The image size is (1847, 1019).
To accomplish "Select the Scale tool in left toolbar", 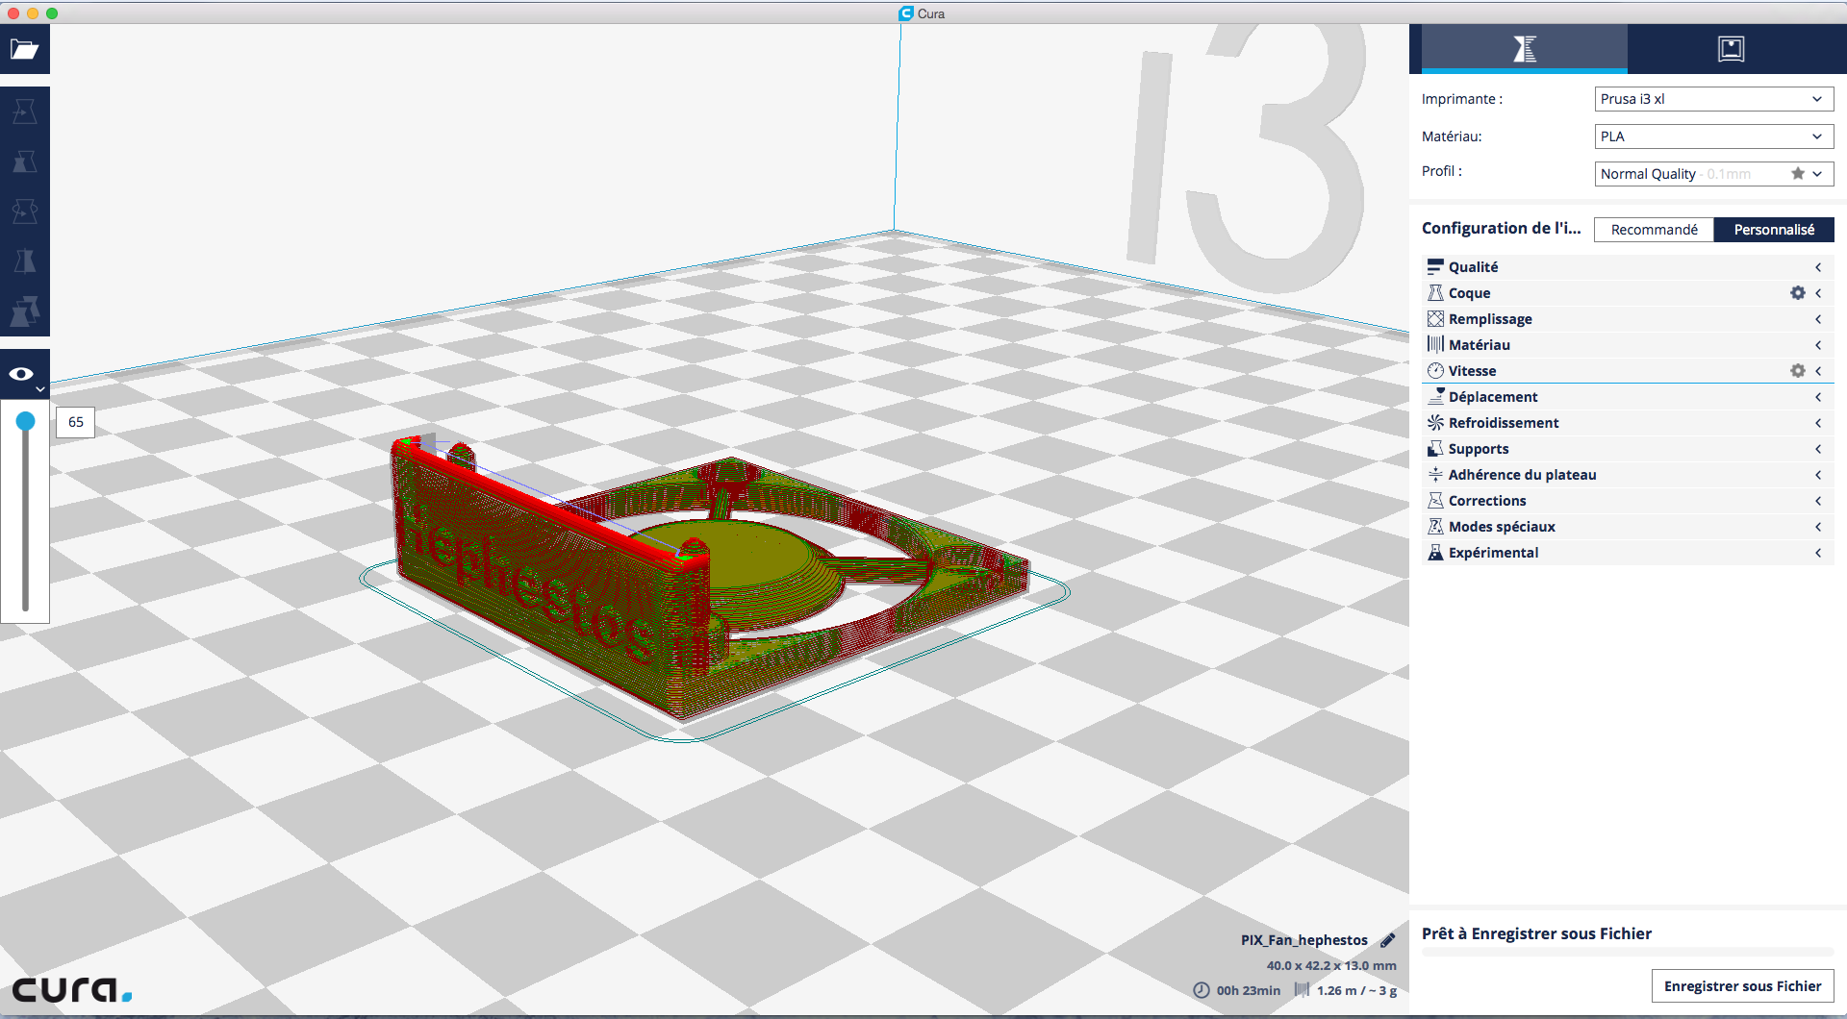I will 24,162.
